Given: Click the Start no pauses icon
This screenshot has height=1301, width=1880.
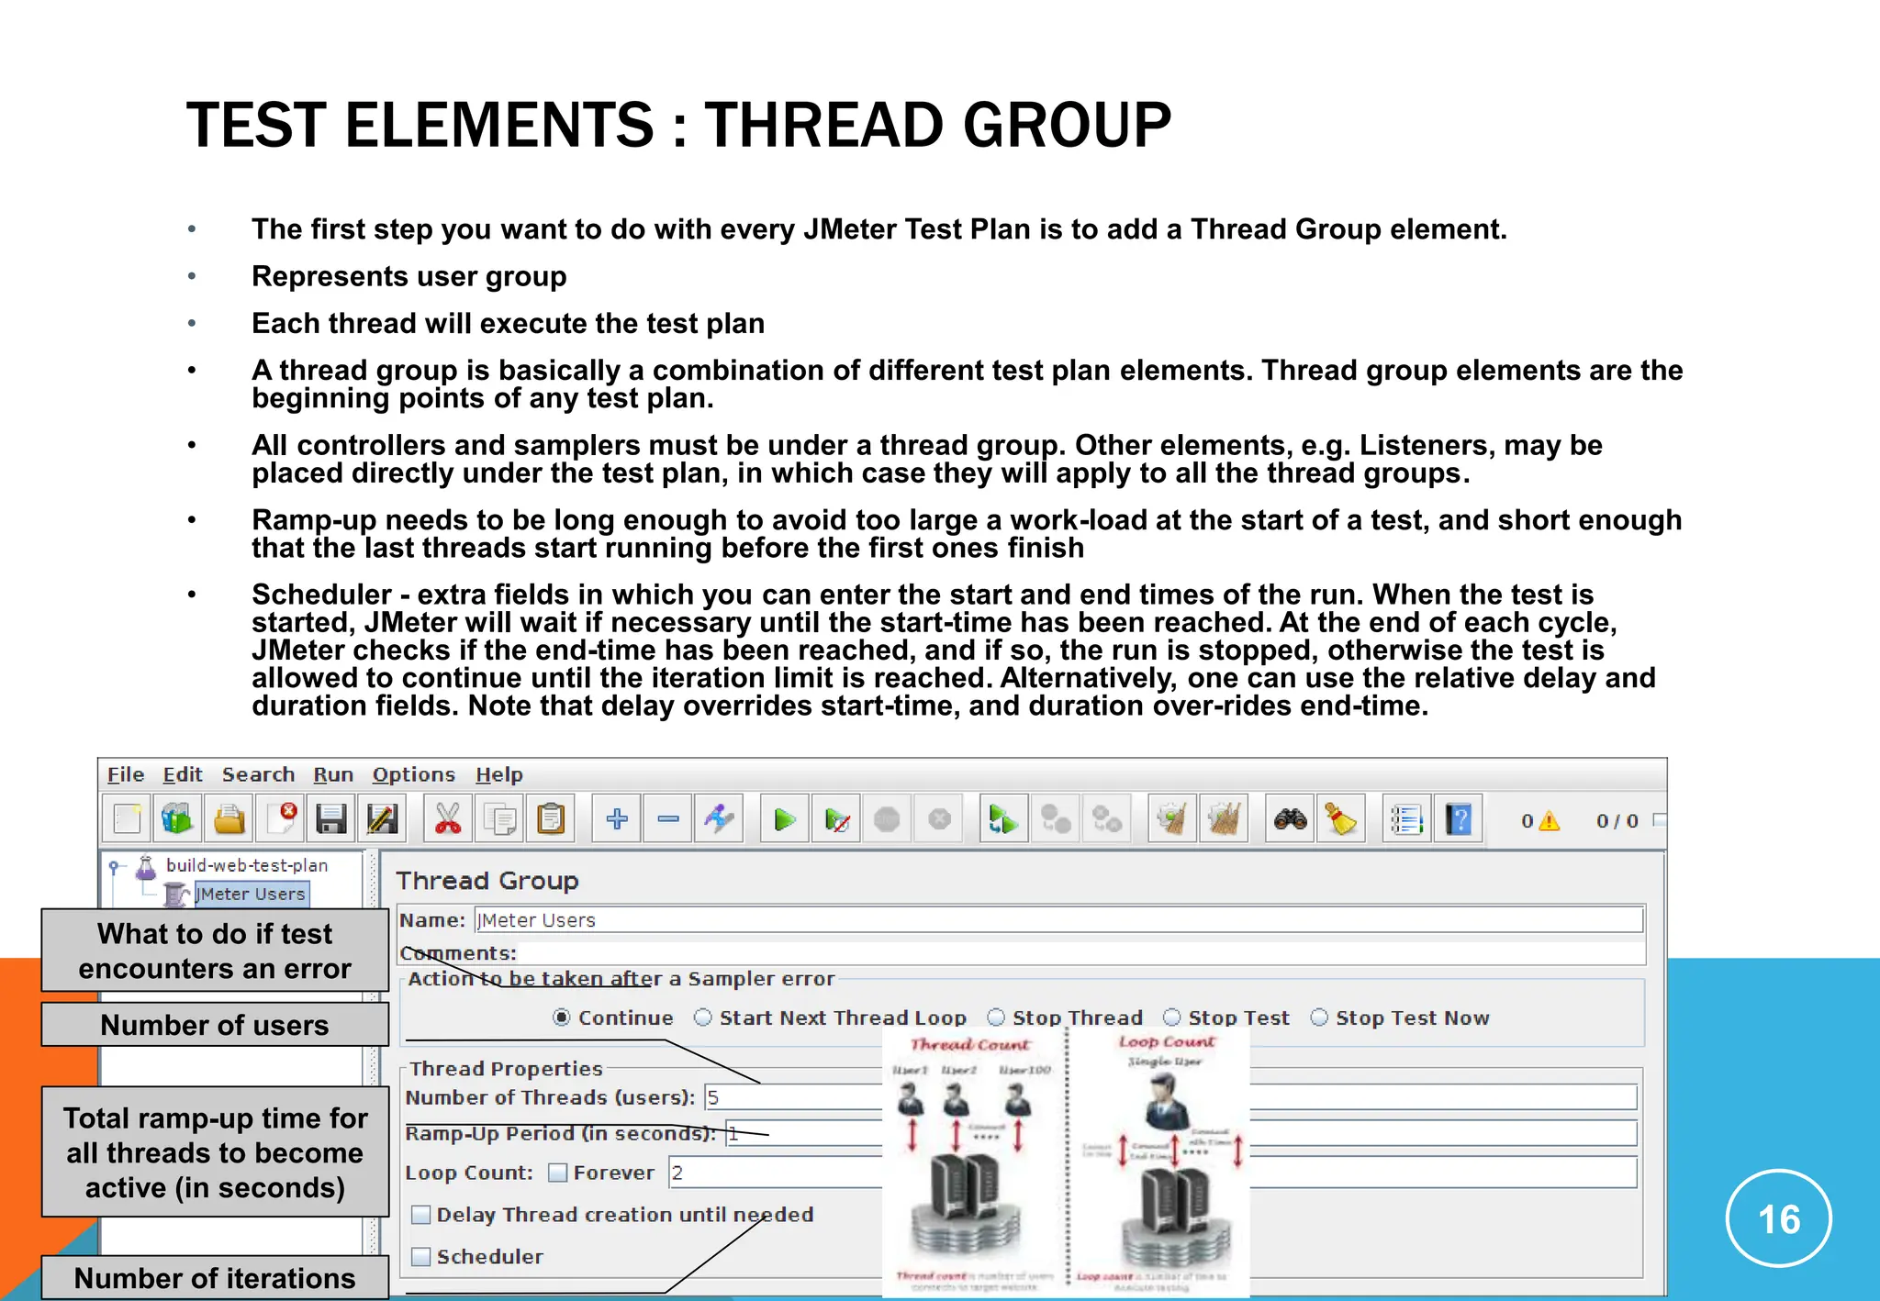Looking at the screenshot, I should click(836, 819).
